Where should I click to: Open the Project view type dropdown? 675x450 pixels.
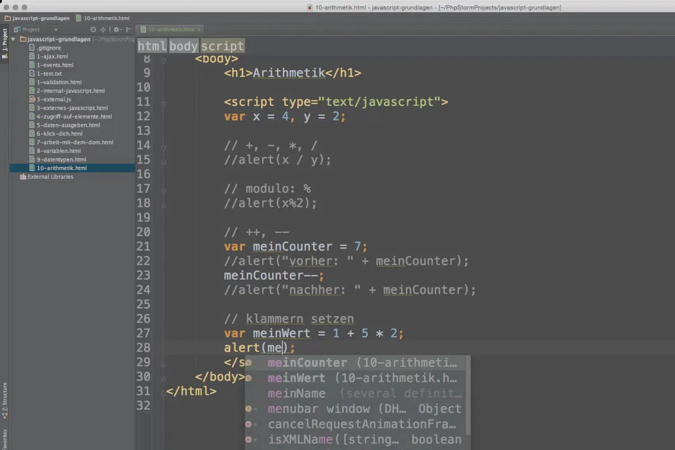(x=56, y=30)
